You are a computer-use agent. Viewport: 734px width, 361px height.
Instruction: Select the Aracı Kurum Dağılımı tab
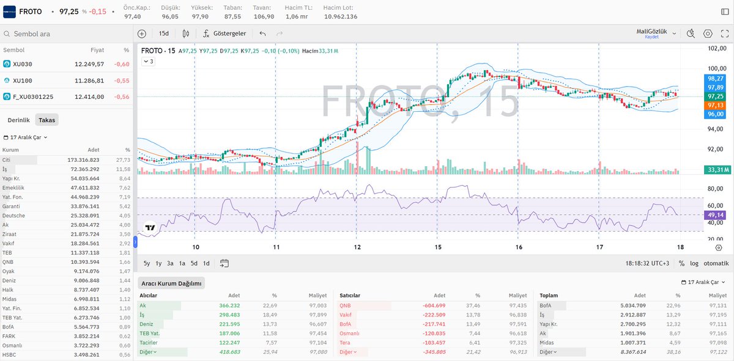point(171,283)
